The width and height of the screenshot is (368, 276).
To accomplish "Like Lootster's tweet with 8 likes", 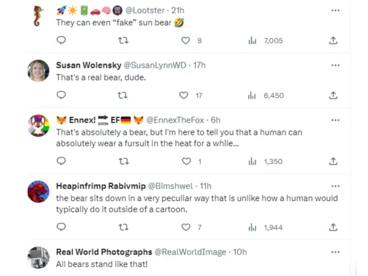I will pyautogui.click(x=186, y=40).
